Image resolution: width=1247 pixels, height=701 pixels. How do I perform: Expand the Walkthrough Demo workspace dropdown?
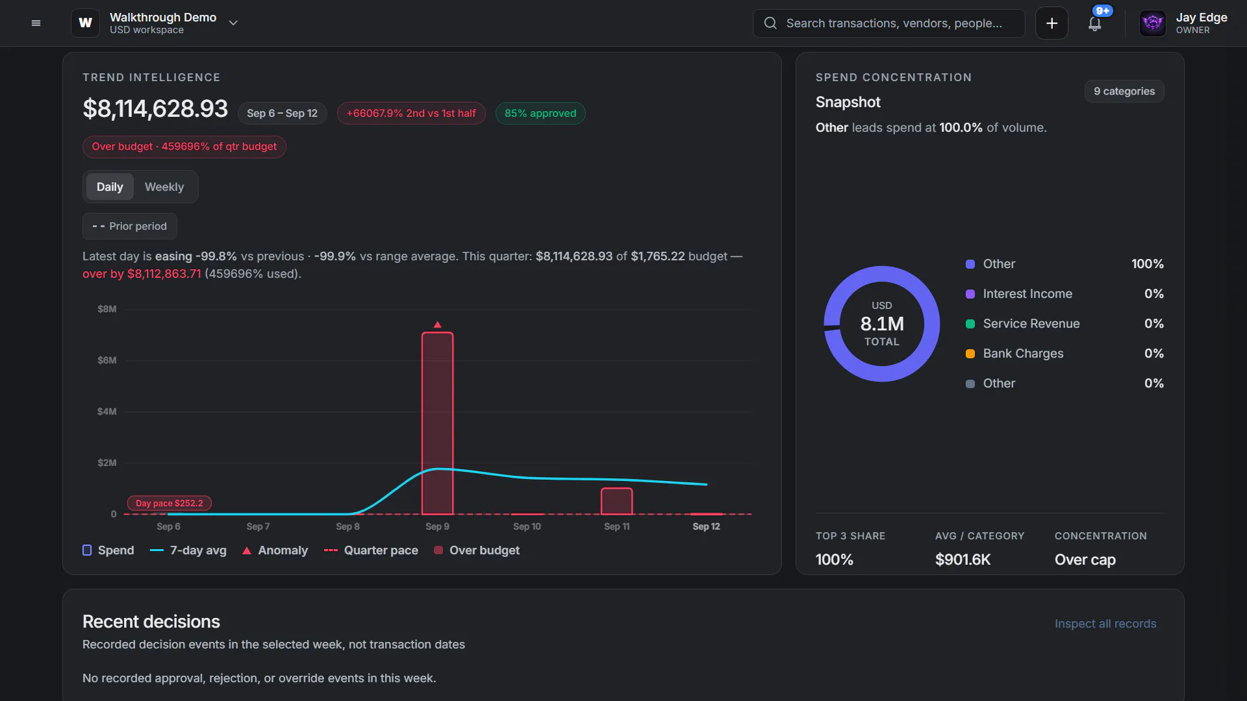tap(233, 23)
